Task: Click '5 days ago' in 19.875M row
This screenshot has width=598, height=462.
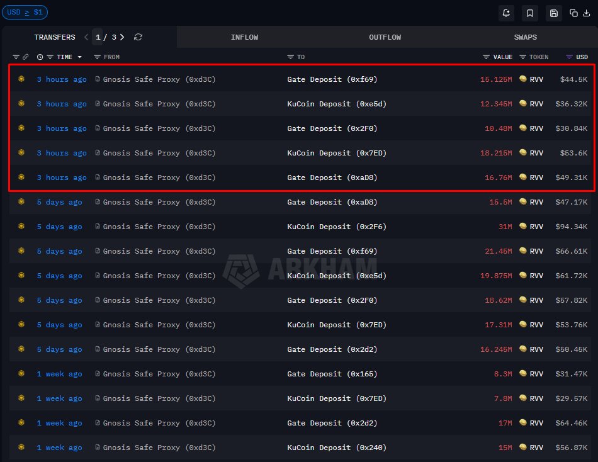Action: [60, 276]
